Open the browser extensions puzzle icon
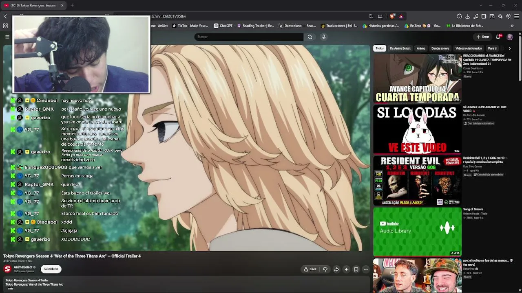Image resolution: width=522 pixels, height=293 pixels. coord(460,16)
